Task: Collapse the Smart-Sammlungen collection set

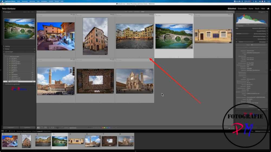Action: click(x=6, y=57)
